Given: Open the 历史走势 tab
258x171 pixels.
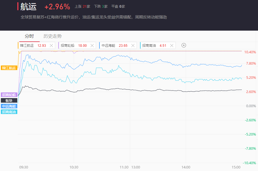Looking at the screenshot, I should (52, 36).
